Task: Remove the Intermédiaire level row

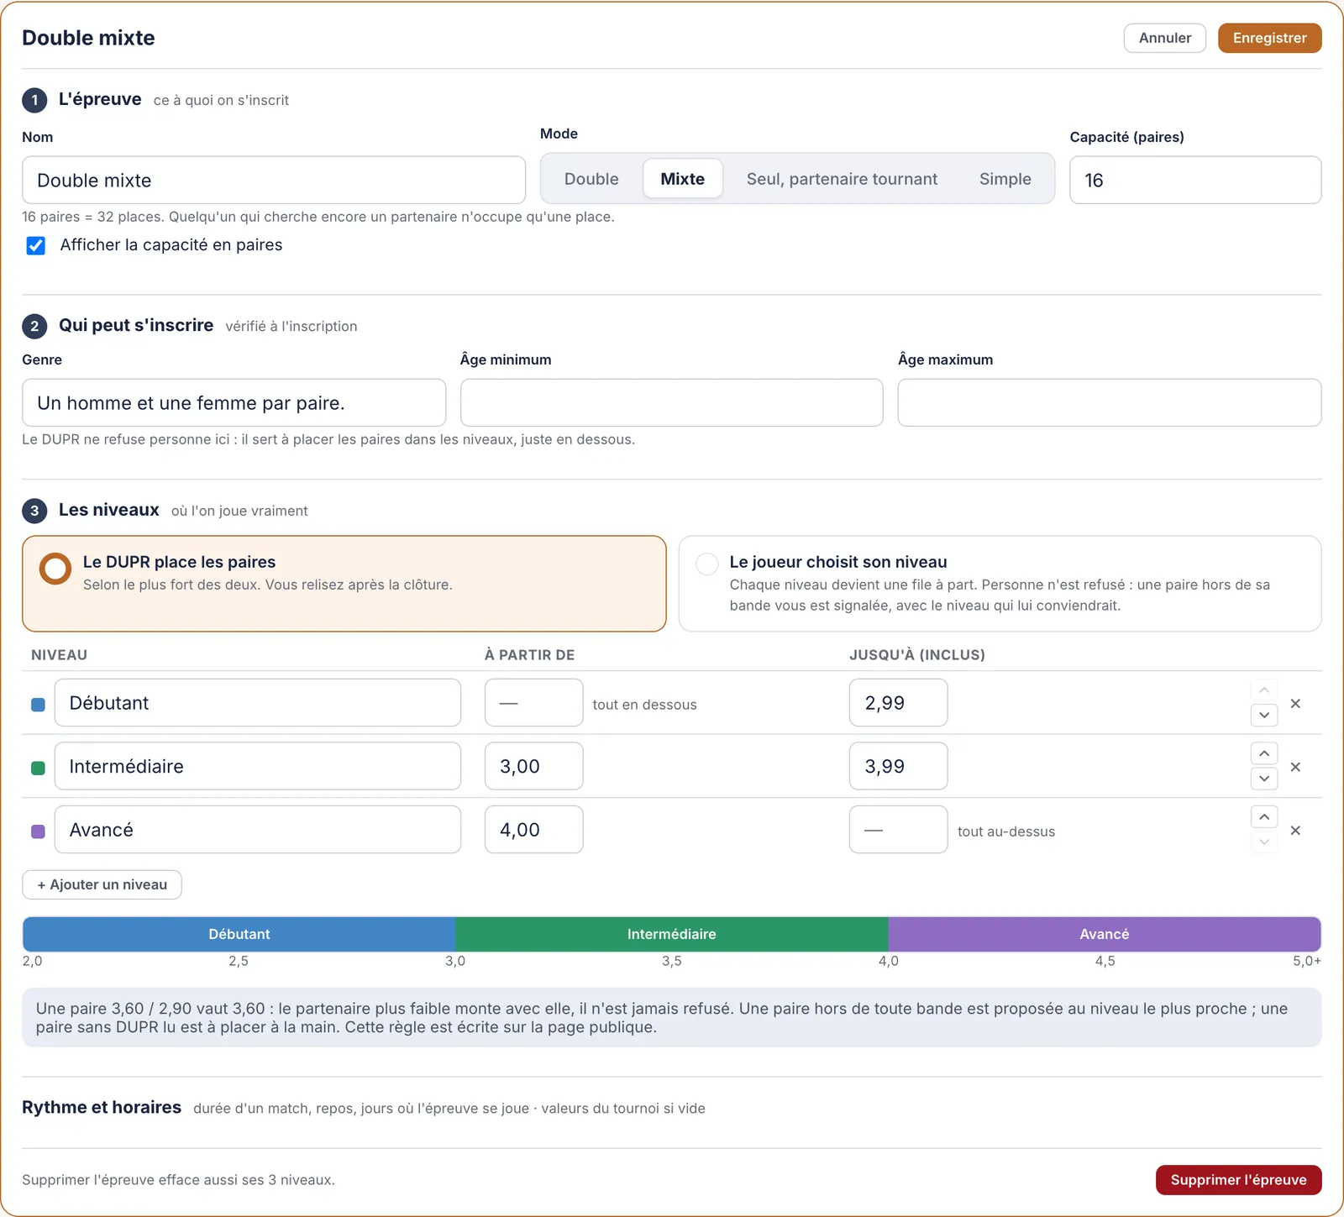Action: 1295,767
